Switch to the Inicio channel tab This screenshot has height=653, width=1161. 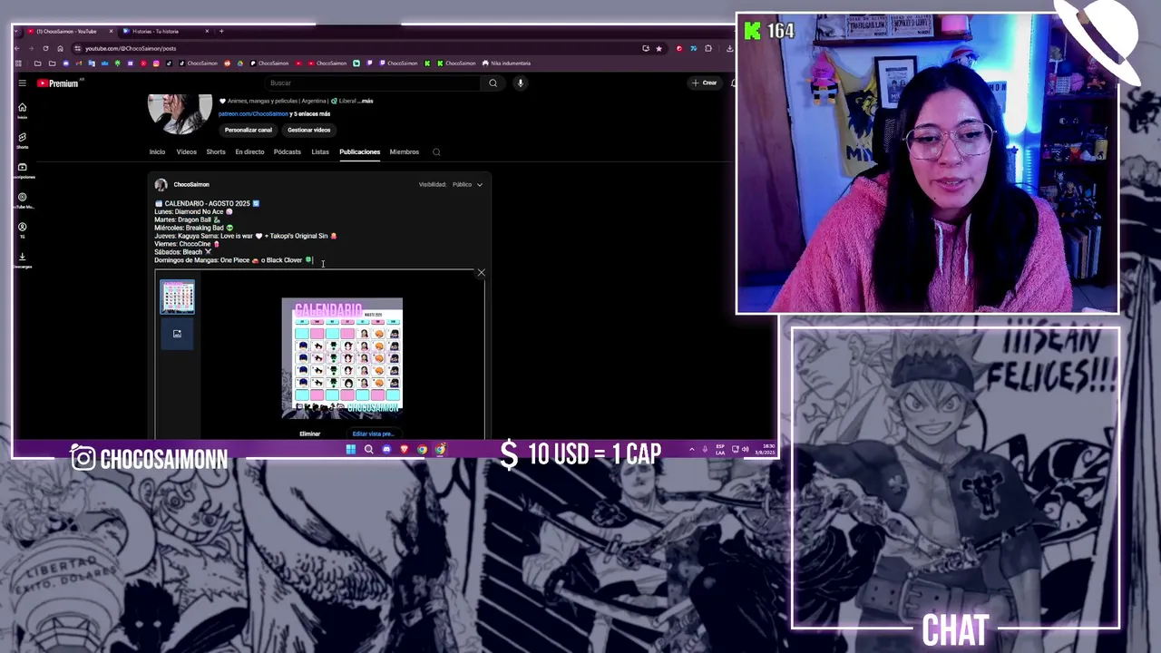coord(157,151)
